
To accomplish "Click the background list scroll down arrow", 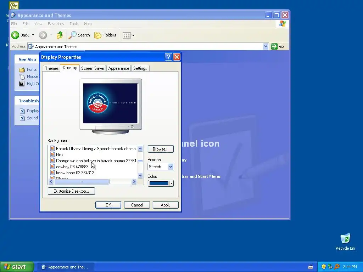I will click(x=140, y=176).
